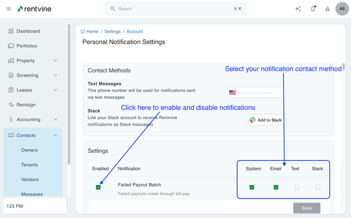Expand the Property sidebar section
The width and height of the screenshot is (351, 218).
tap(55, 61)
